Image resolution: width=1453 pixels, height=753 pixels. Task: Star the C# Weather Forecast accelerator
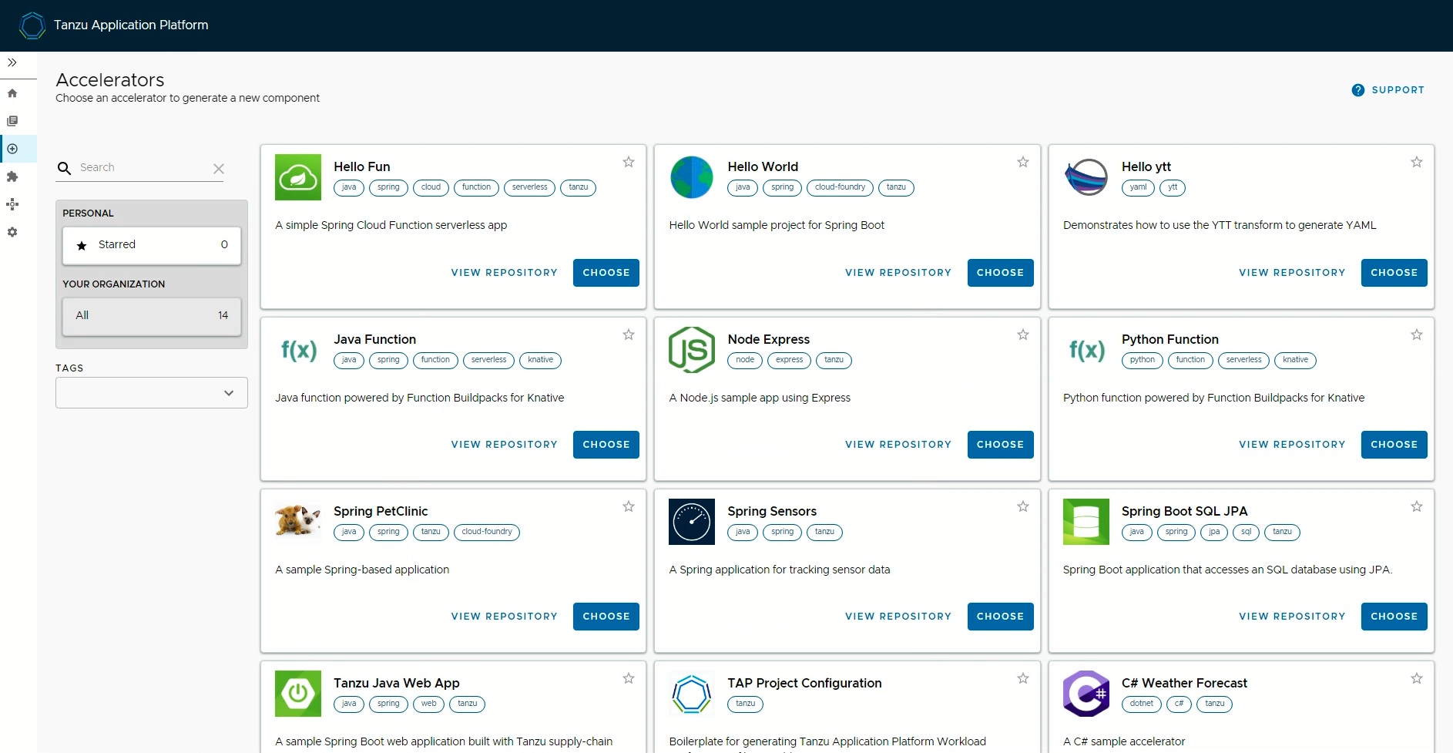coord(1417,678)
